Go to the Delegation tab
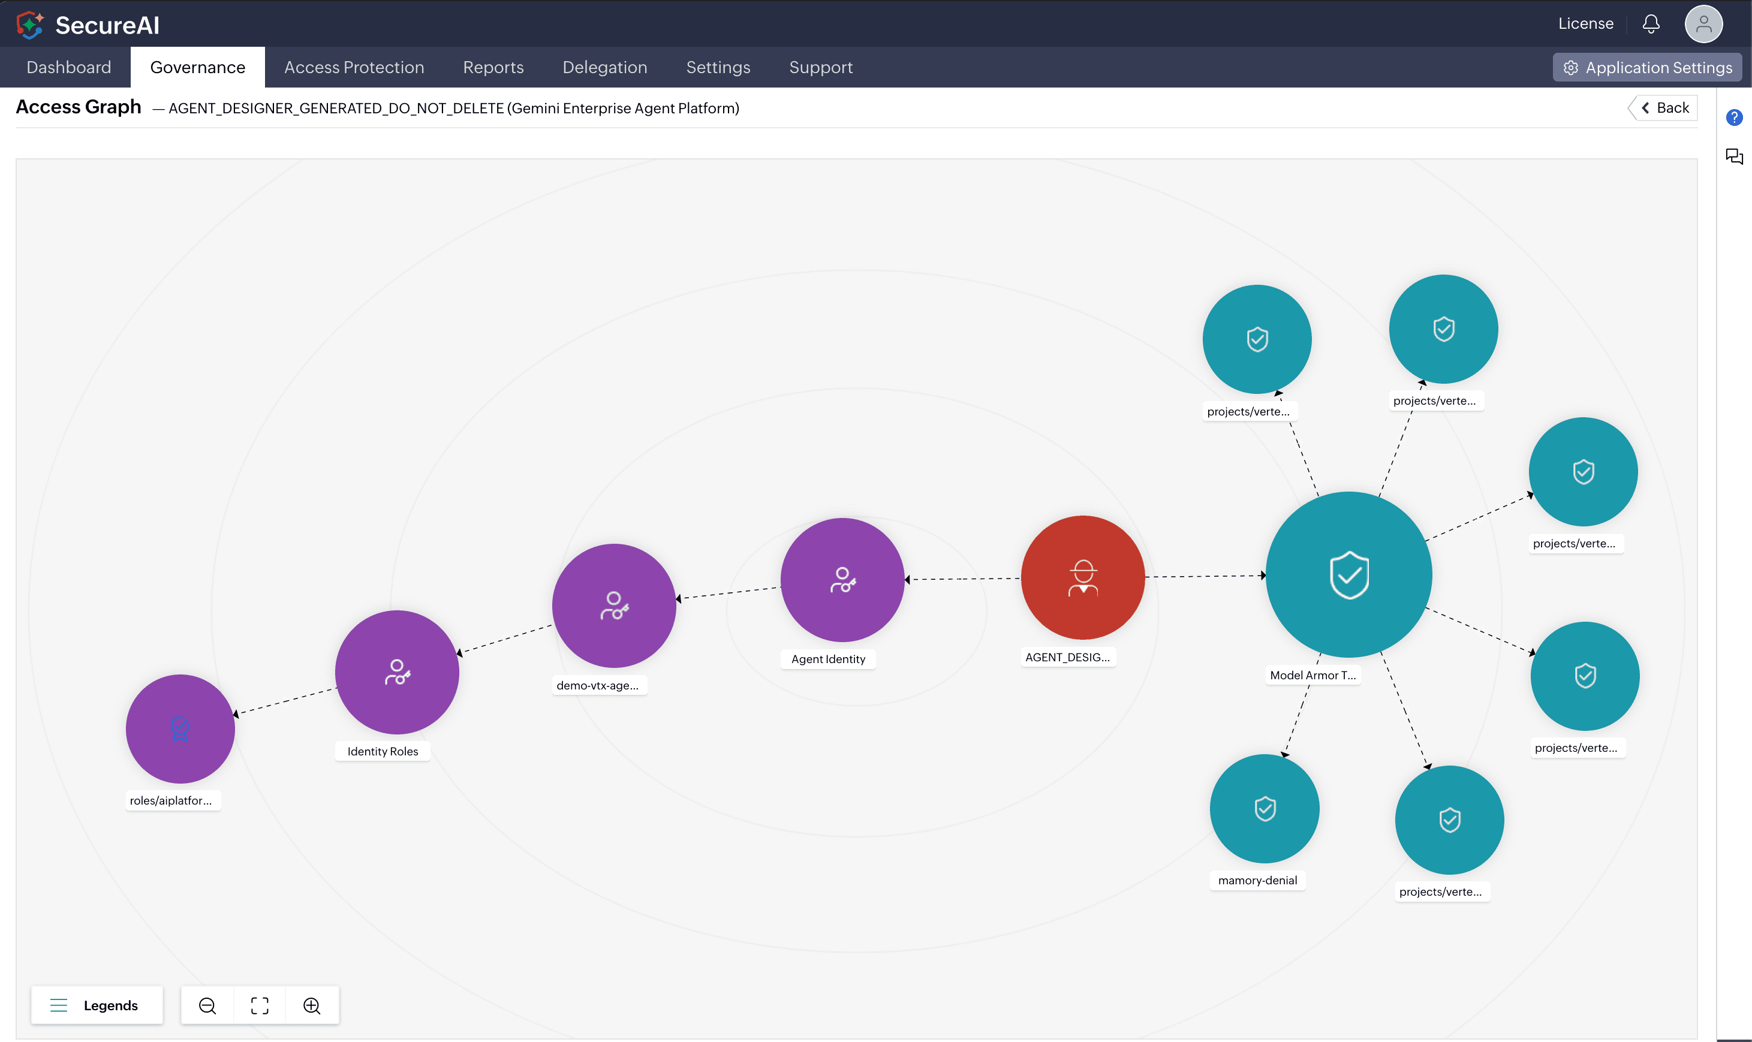Image resolution: width=1752 pixels, height=1042 pixels. [x=606, y=67]
